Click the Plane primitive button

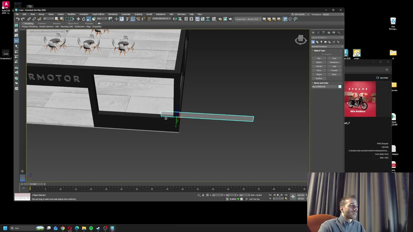334,74
